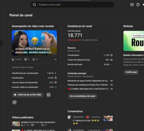Click 'Receita estimada' $0,40 value
Image resolution: width=144 pixels, height=131 pixels.
[106, 64]
